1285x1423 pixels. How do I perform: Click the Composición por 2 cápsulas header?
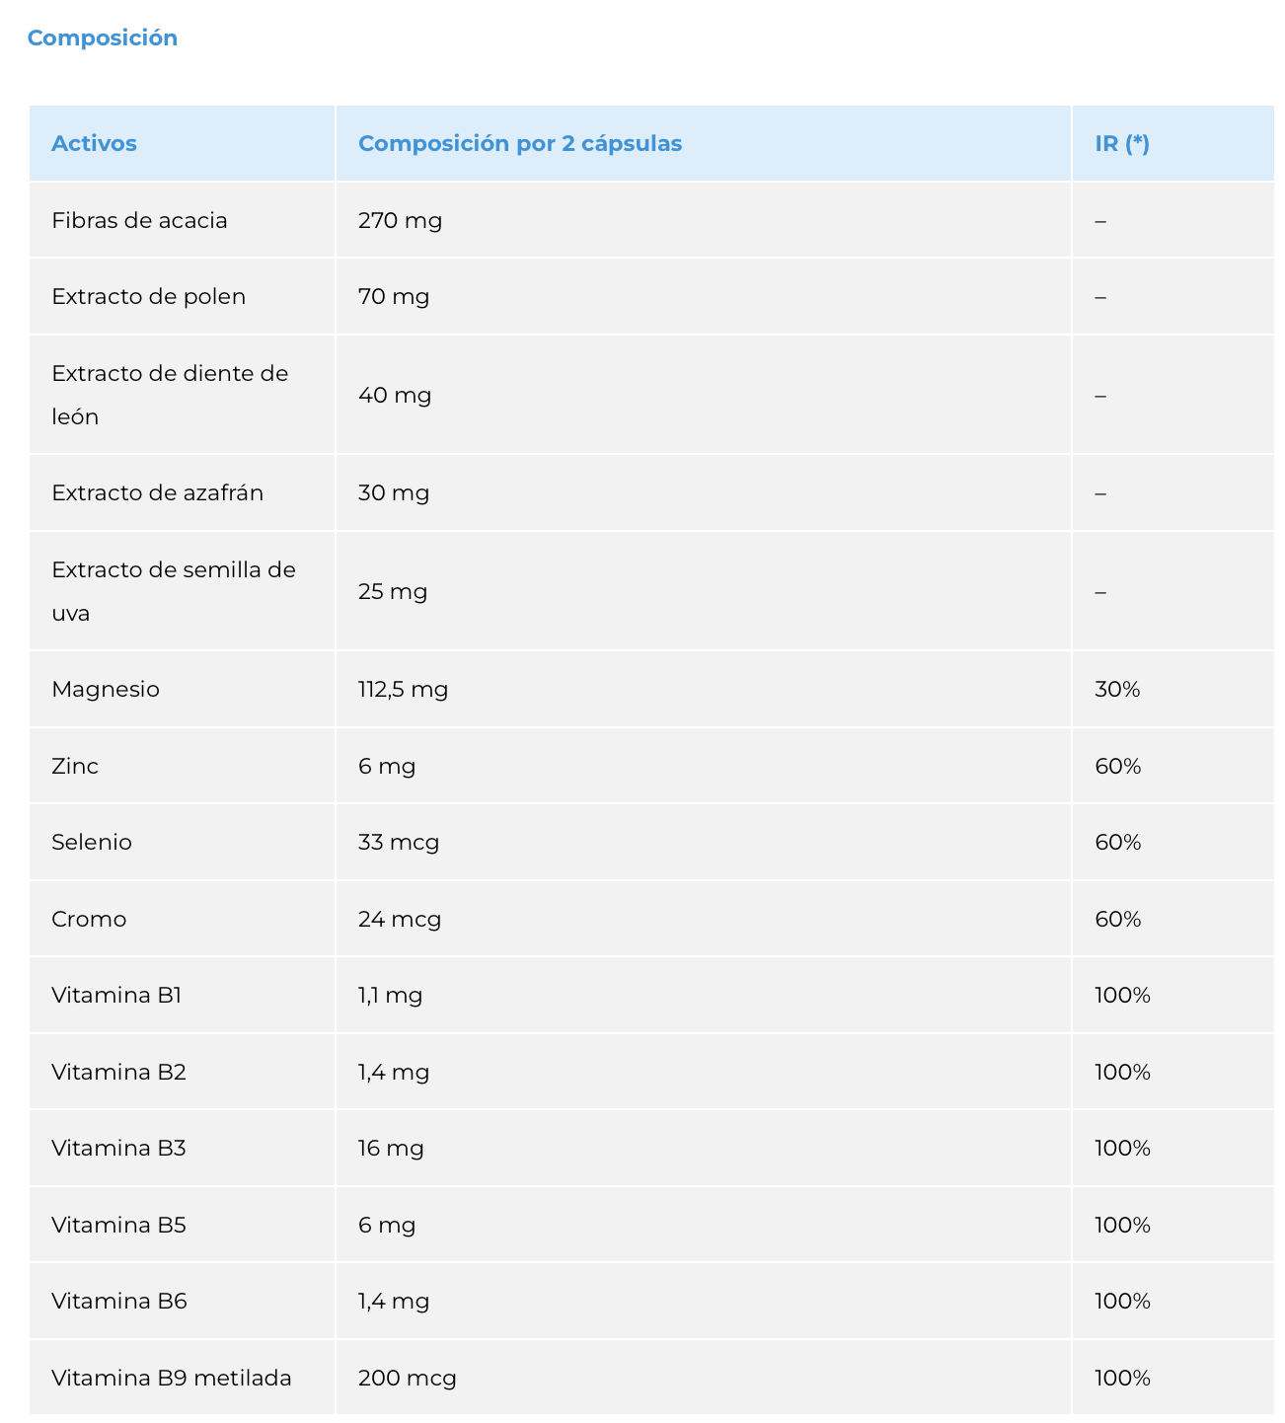(x=520, y=143)
